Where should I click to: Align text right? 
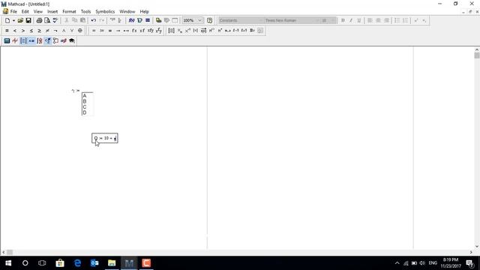(386, 20)
